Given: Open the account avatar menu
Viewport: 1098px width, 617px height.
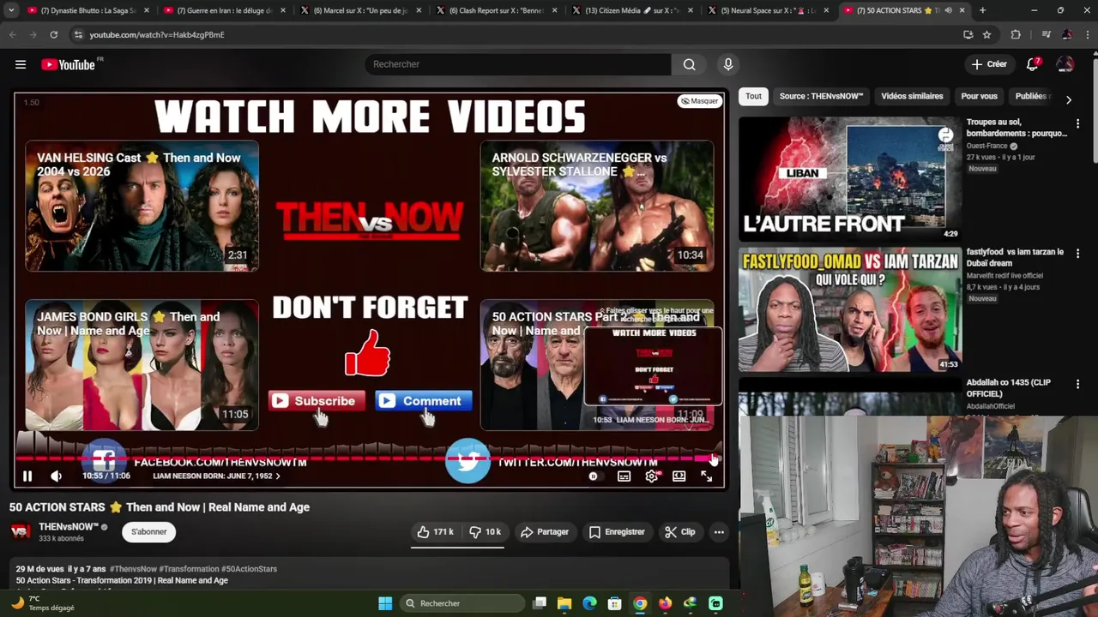Looking at the screenshot, I should click(x=1065, y=64).
